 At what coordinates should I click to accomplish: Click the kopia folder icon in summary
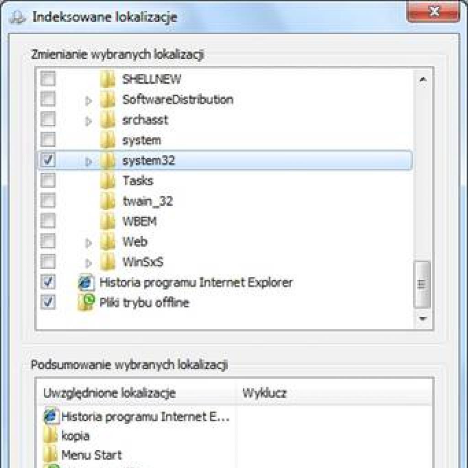(50, 436)
